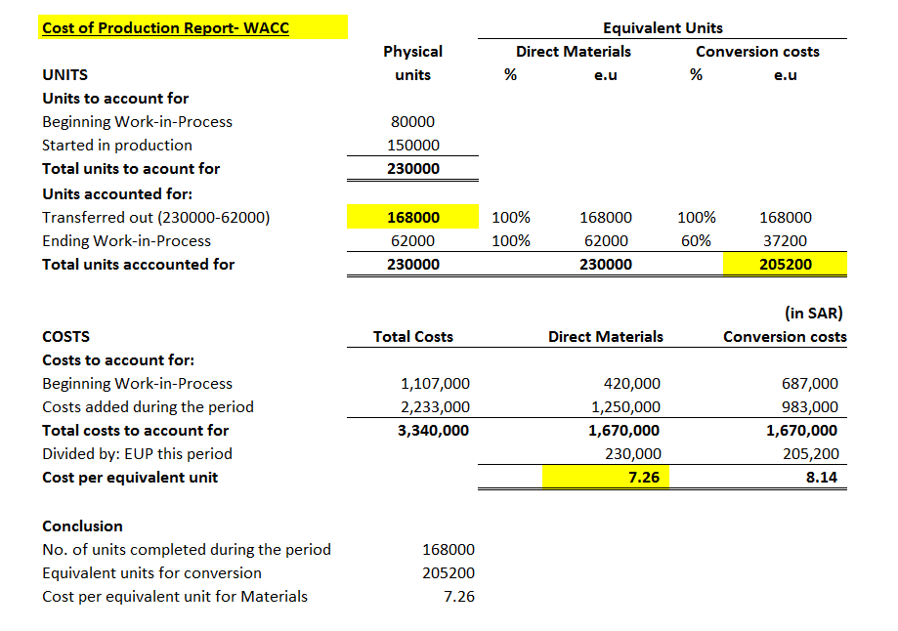This screenshot has height=631, width=898.
Task: Click the 420,000 direct materials cell
Action: pos(632,384)
